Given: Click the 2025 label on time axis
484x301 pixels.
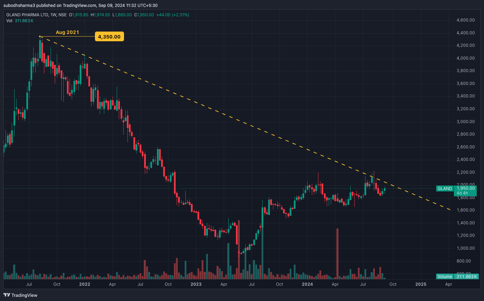Looking at the screenshot, I should tap(421, 284).
